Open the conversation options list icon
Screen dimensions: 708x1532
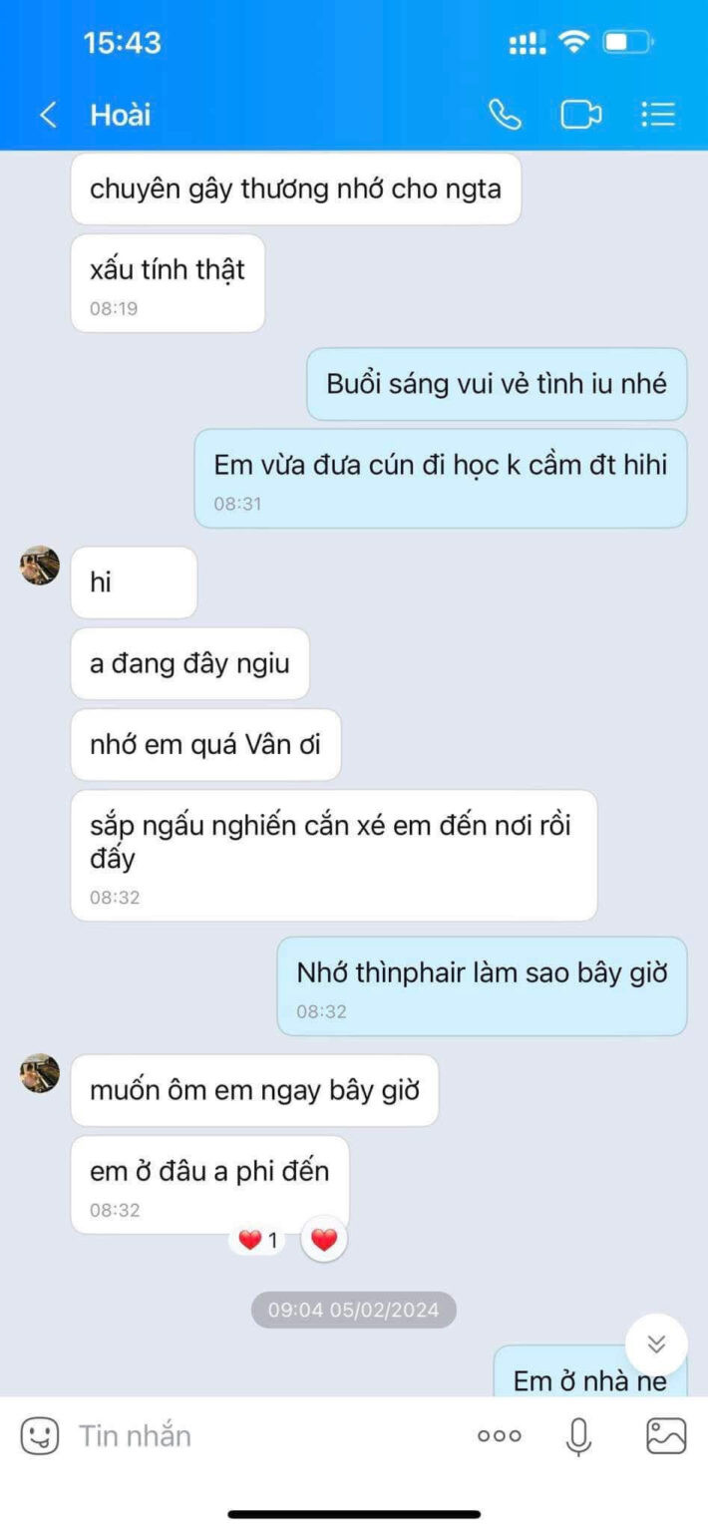(x=658, y=115)
